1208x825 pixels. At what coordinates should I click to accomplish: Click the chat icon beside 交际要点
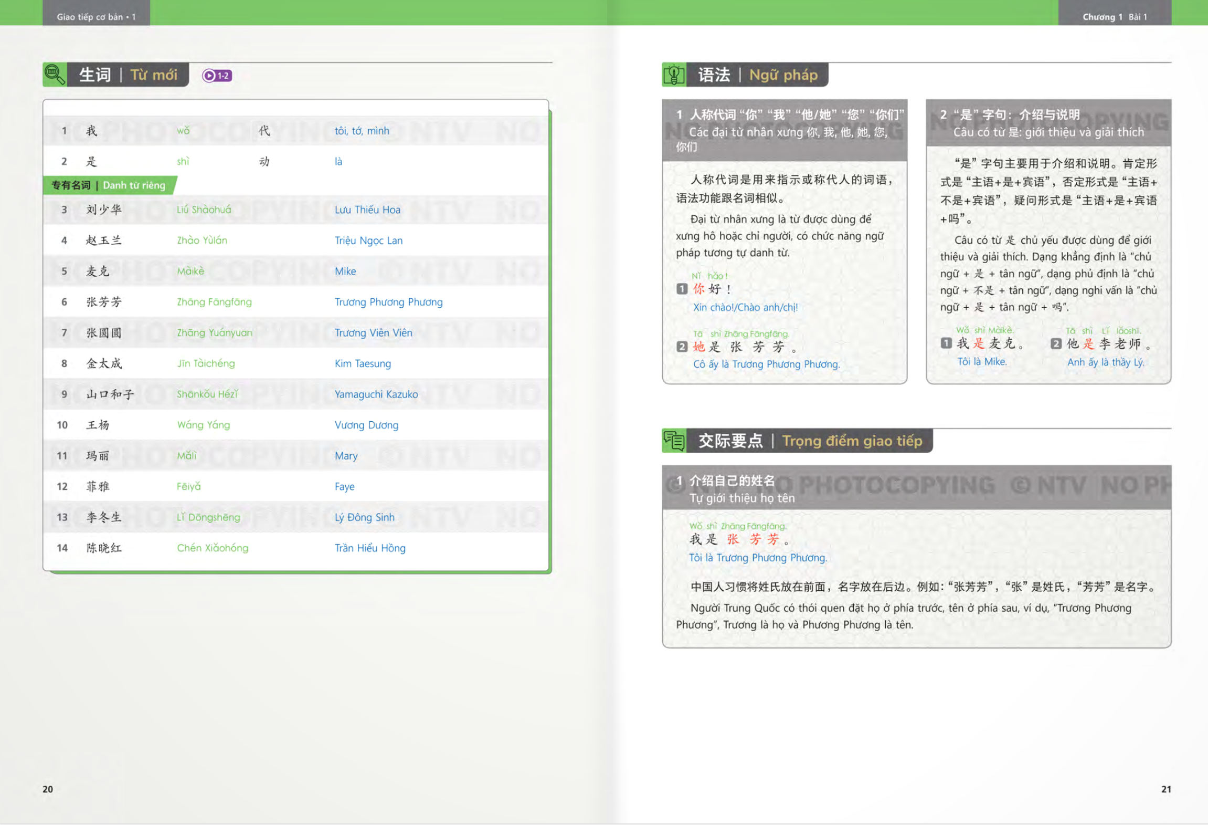674,441
